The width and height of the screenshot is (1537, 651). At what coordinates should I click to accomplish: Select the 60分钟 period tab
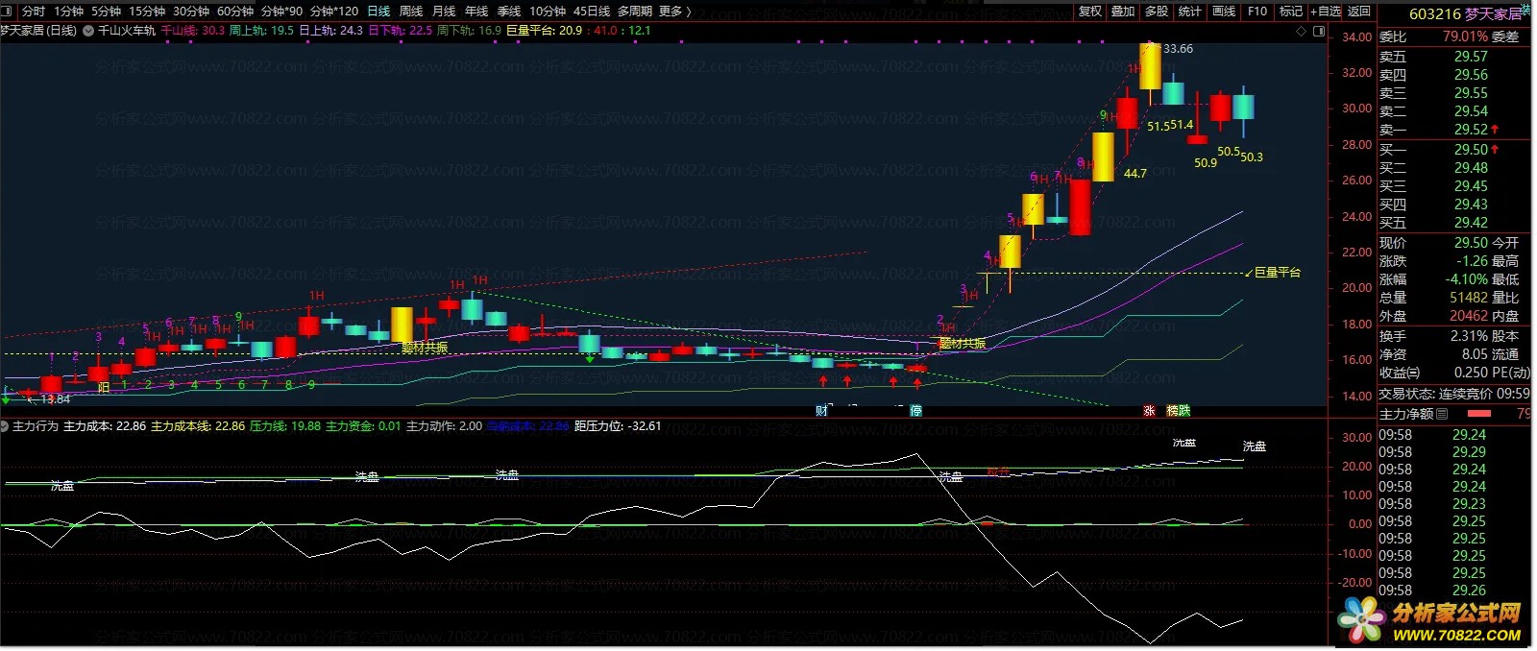click(x=235, y=12)
